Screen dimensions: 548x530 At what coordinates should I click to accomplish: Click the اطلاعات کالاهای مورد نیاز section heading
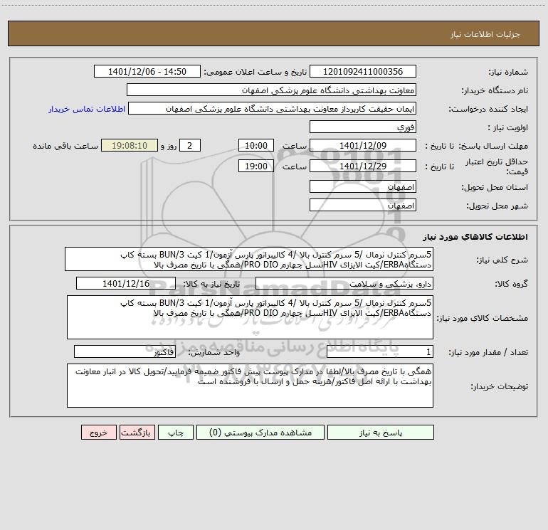coord(475,237)
